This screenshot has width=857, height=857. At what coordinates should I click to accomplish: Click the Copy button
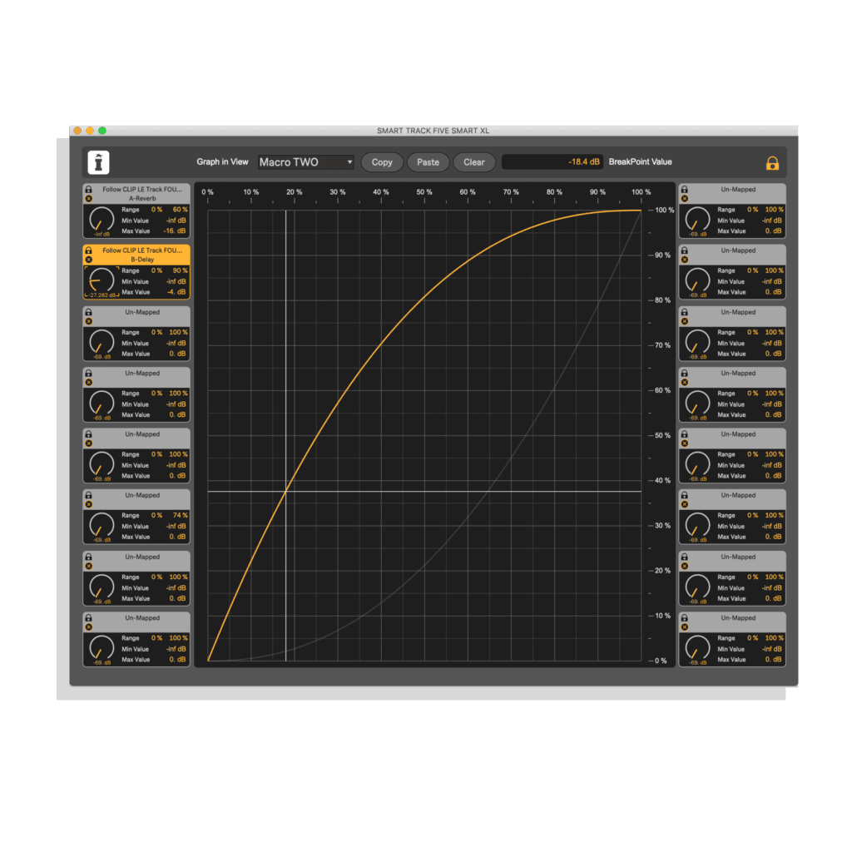[x=382, y=162]
